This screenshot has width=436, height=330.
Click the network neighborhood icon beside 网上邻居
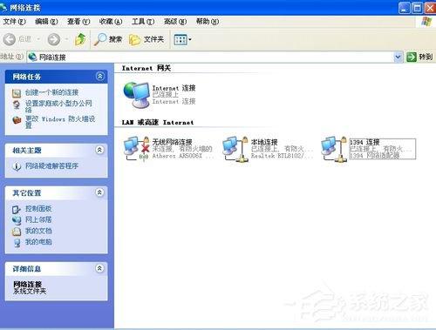17,220
